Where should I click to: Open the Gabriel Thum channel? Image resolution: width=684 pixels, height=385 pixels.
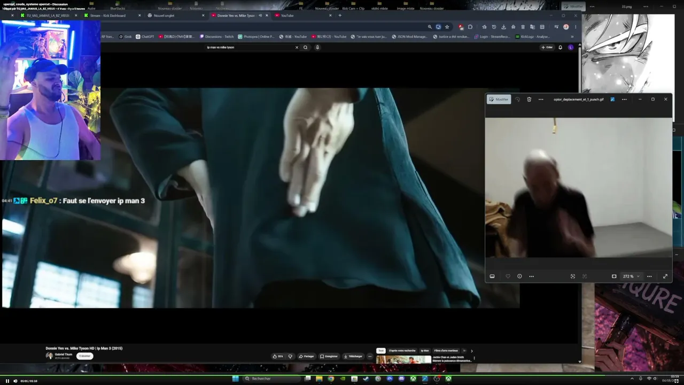64,354
